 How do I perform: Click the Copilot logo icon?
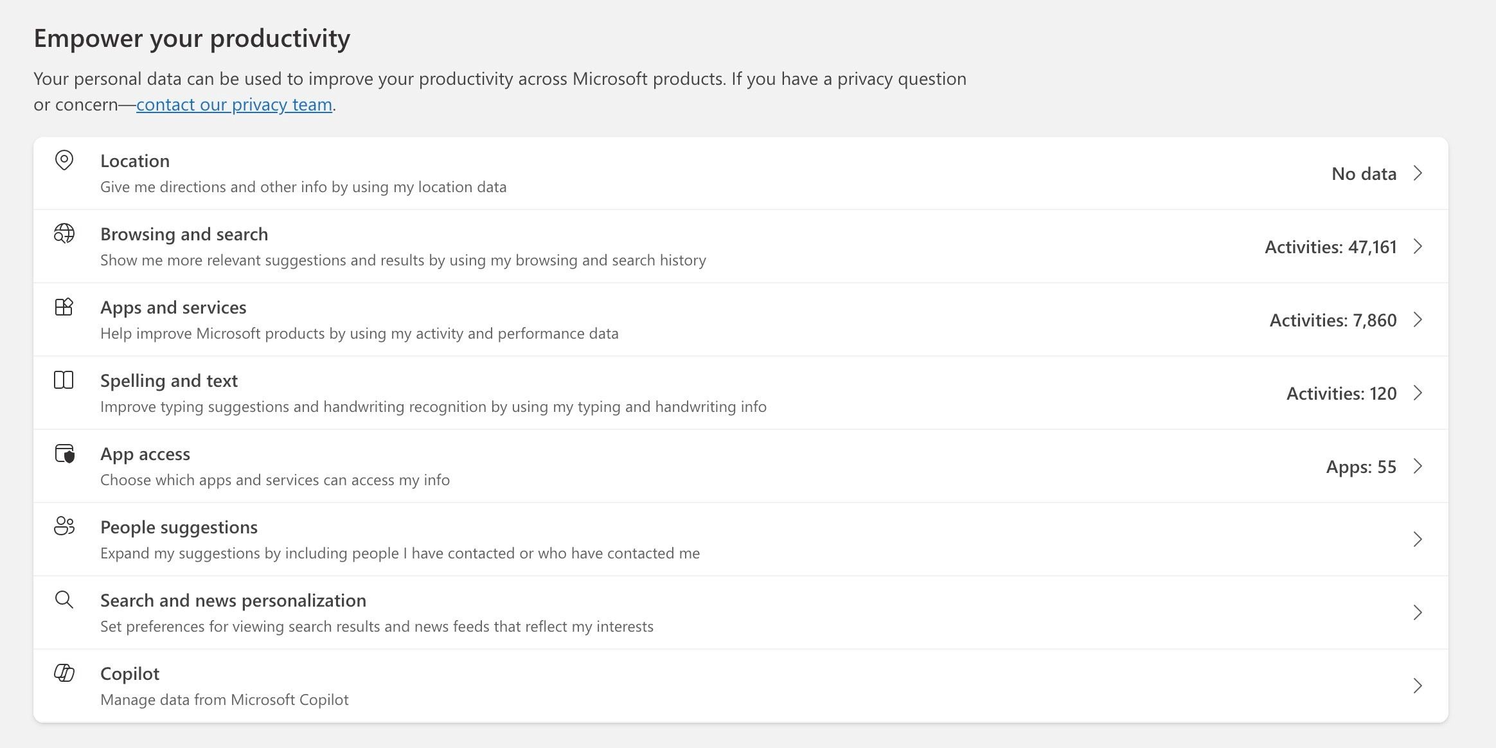pyautogui.click(x=64, y=673)
